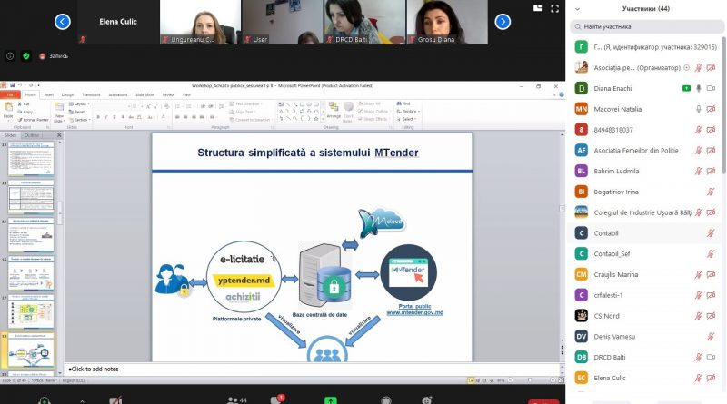Screen dimensions: 727x404
Task: Open the File tab
Action: (x=10, y=95)
